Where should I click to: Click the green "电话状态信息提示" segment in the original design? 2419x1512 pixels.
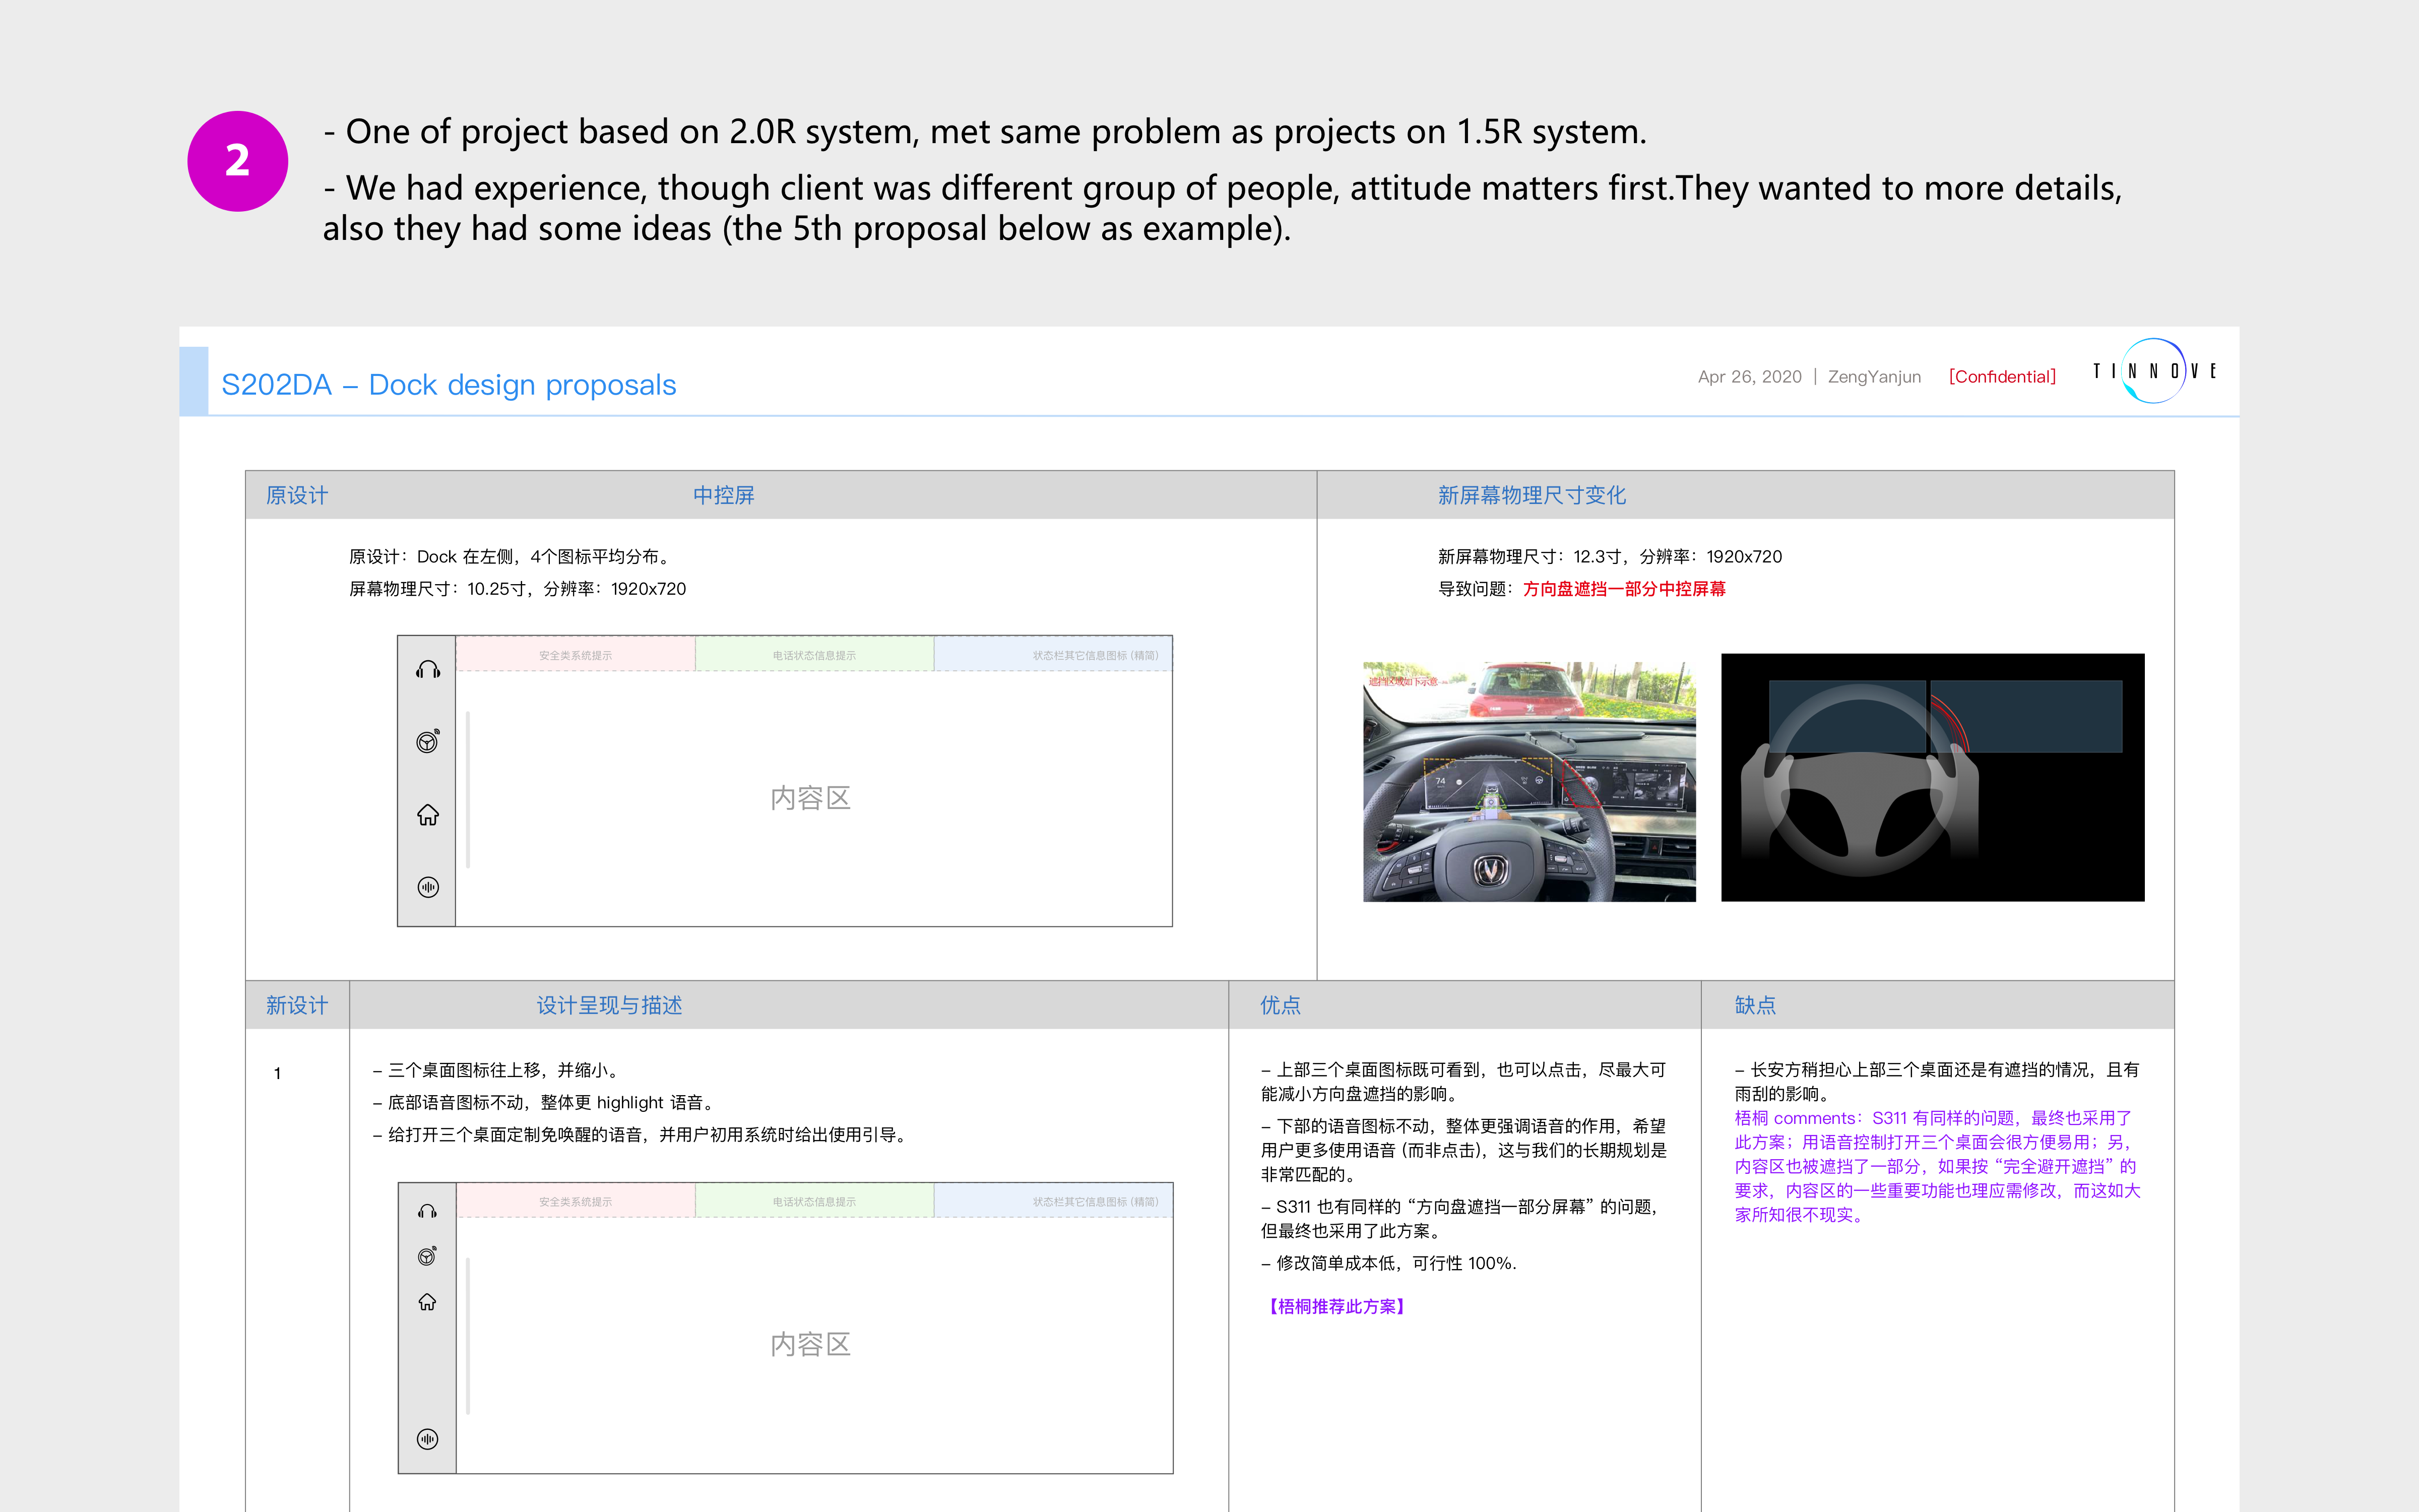click(815, 655)
